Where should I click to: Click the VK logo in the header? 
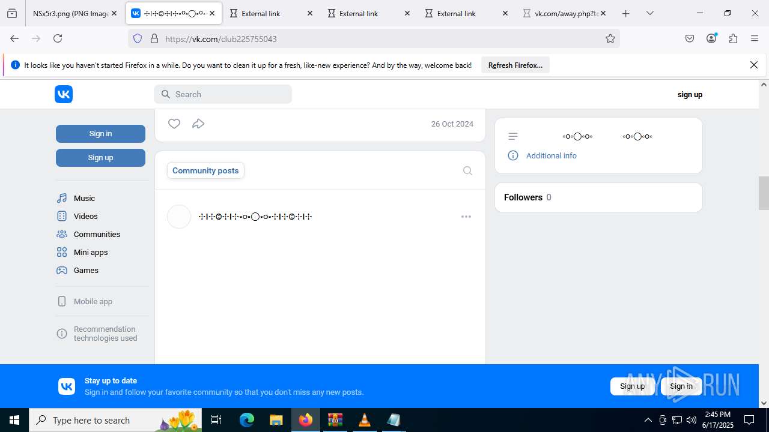[64, 94]
